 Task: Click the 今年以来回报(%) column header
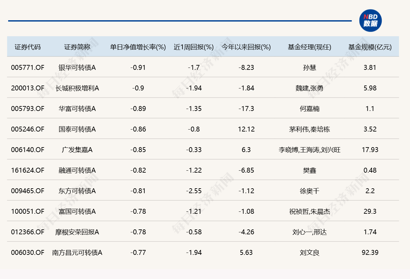coord(246,47)
